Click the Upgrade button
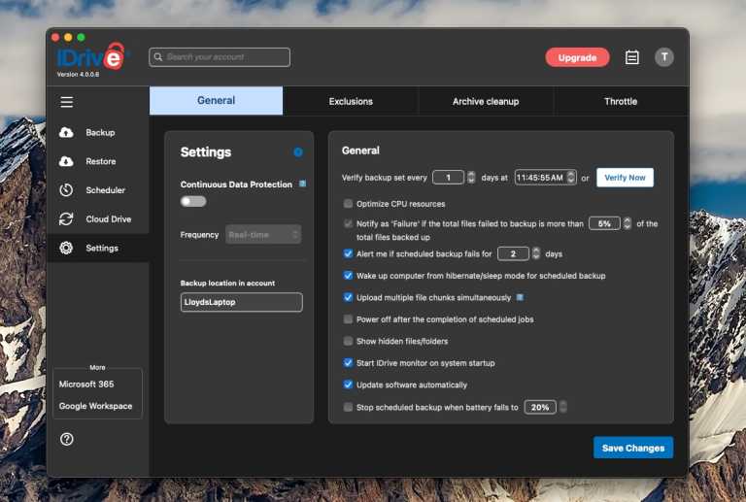746x502 pixels. [x=577, y=57]
